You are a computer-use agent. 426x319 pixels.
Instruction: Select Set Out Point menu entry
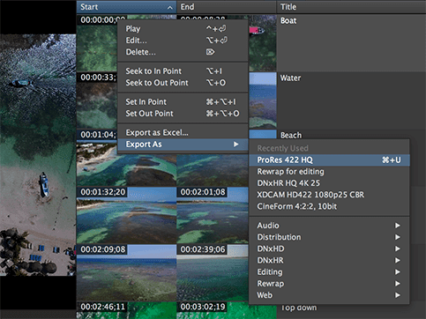(x=183, y=114)
